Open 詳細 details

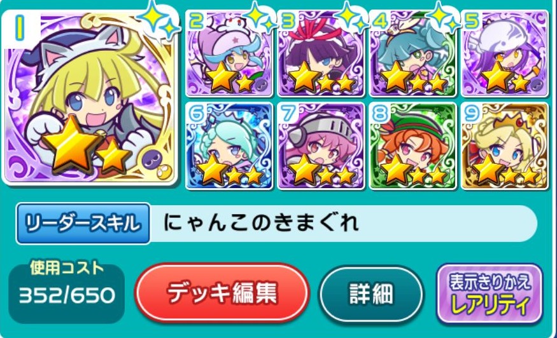pyautogui.click(x=371, y=294)
